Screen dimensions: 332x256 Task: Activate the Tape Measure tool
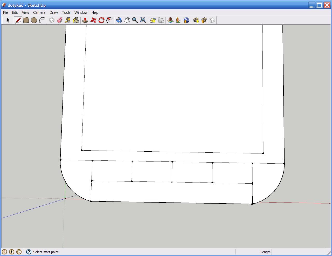[68, 20]
